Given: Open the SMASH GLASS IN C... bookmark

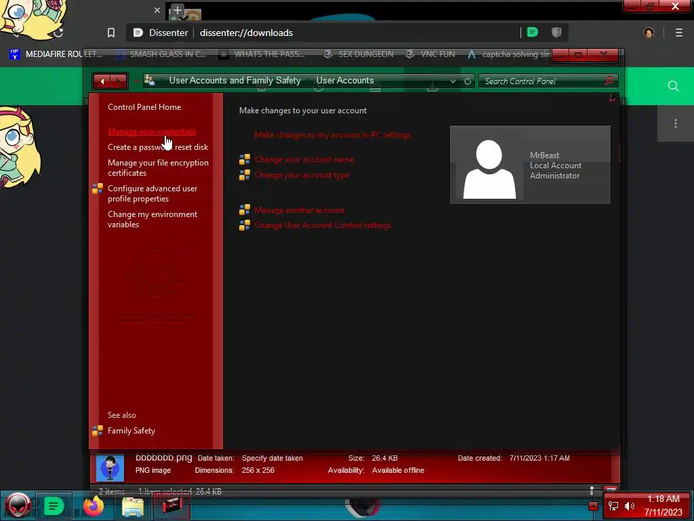Looking at the screenshot, I should tap(161, 54).
